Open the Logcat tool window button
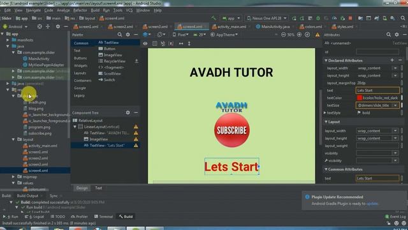Image resolution: width=408 pixels, height=230 pixels. [35, 217]
